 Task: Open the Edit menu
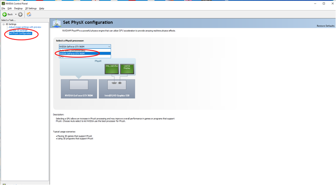point(10,8)
